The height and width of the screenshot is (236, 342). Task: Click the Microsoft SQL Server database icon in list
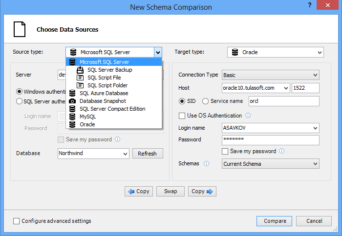(x=72, y=62)
